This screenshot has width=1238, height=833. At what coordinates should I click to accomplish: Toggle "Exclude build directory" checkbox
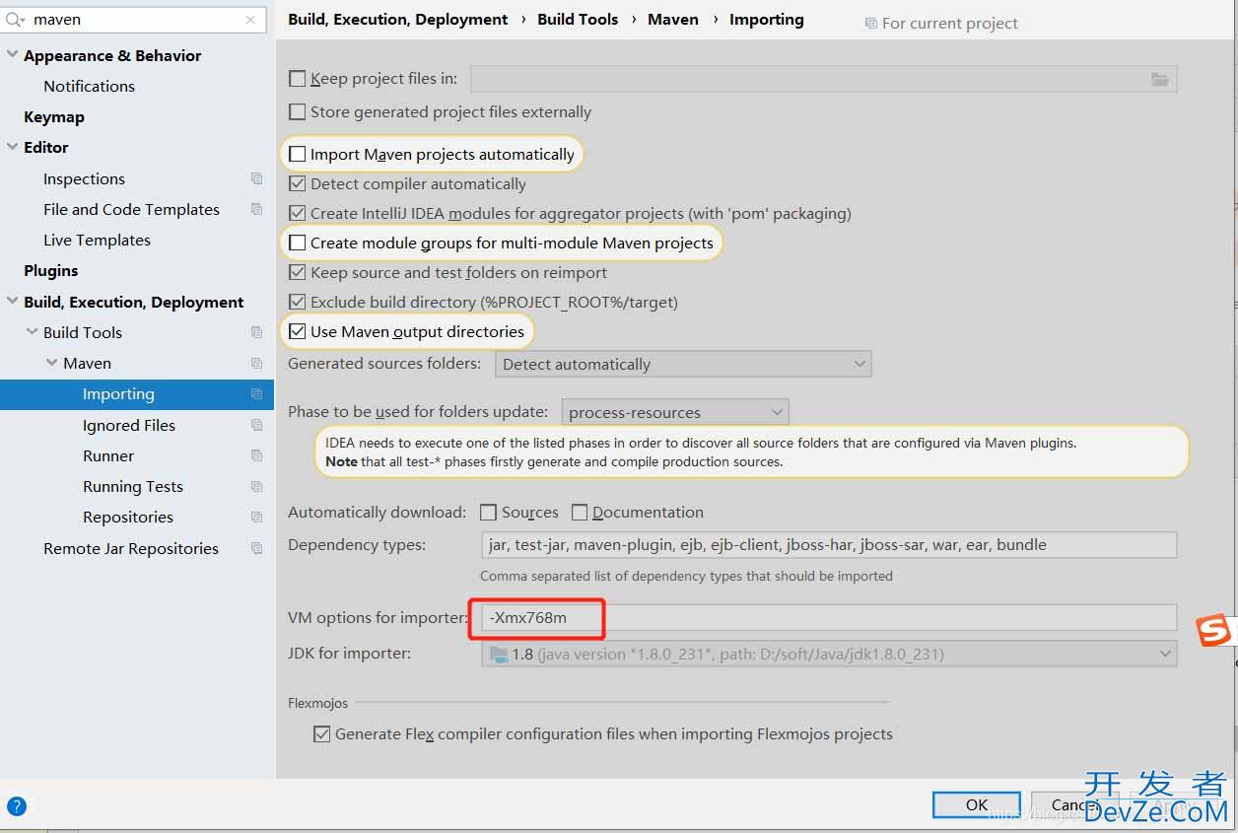(297, 302)
